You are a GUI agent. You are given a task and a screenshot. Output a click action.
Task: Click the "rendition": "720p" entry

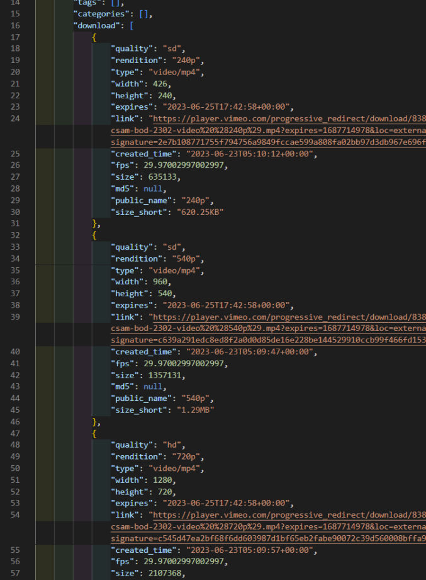tap(157, 457)
